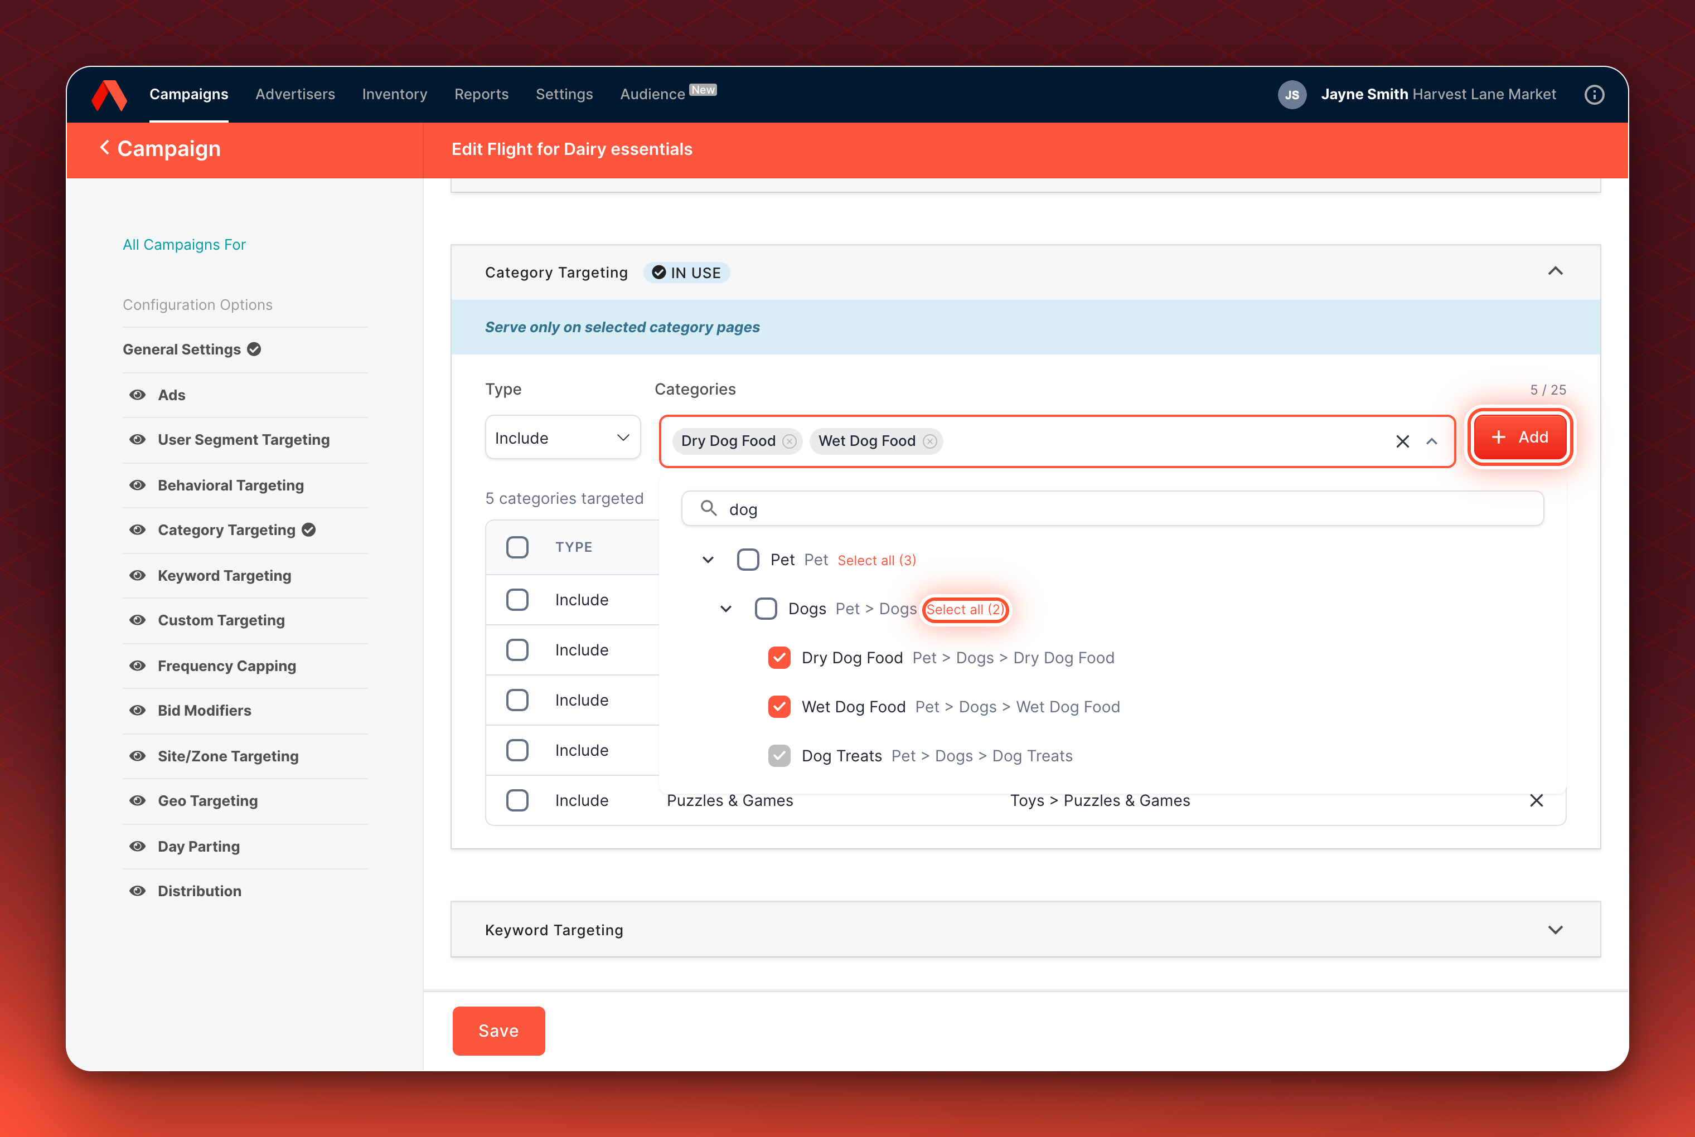
Task: Open the Reports nav tab
Action: coord(482,94)
